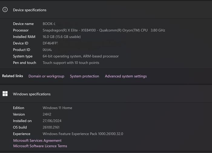The image size is (212, 153).
Task: Click the 'Edition' label
Action: (18, 108)
